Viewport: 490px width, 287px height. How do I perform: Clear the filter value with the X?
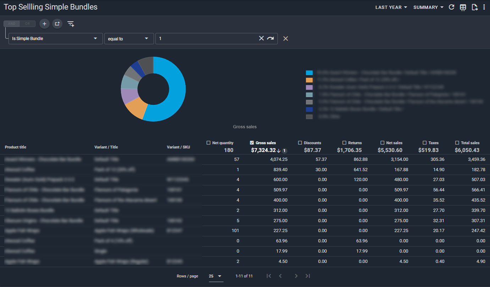tap(261, 38)
